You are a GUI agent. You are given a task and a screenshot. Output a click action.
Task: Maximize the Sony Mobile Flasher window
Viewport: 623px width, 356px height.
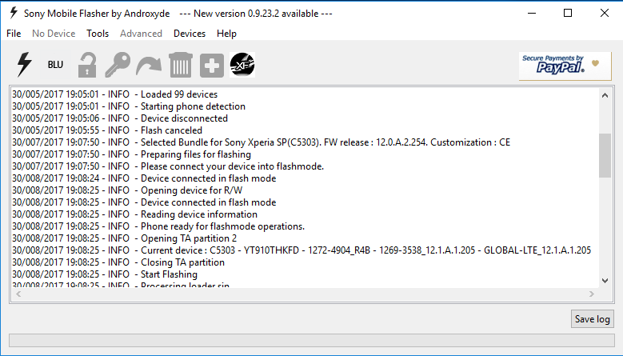click(568, 13)
